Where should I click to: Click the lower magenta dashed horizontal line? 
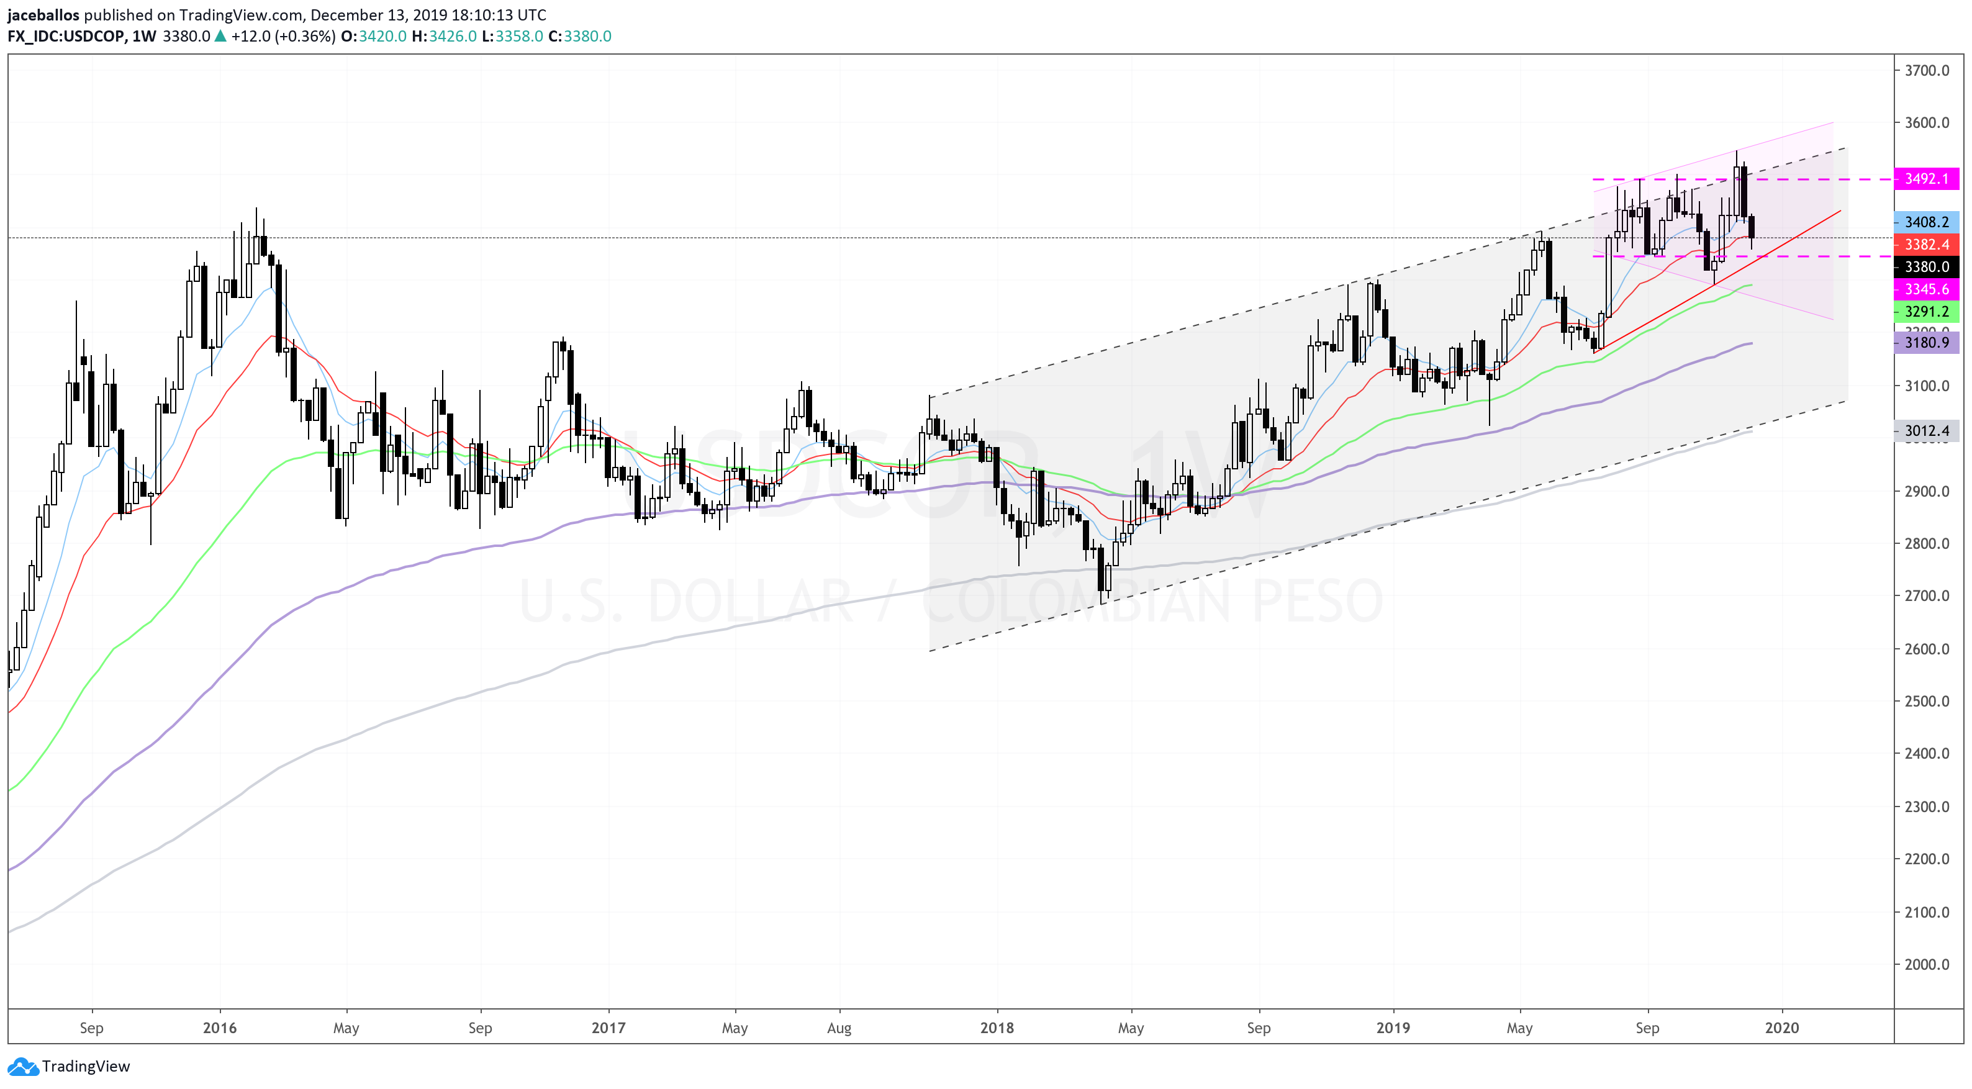pos(1742,256)
